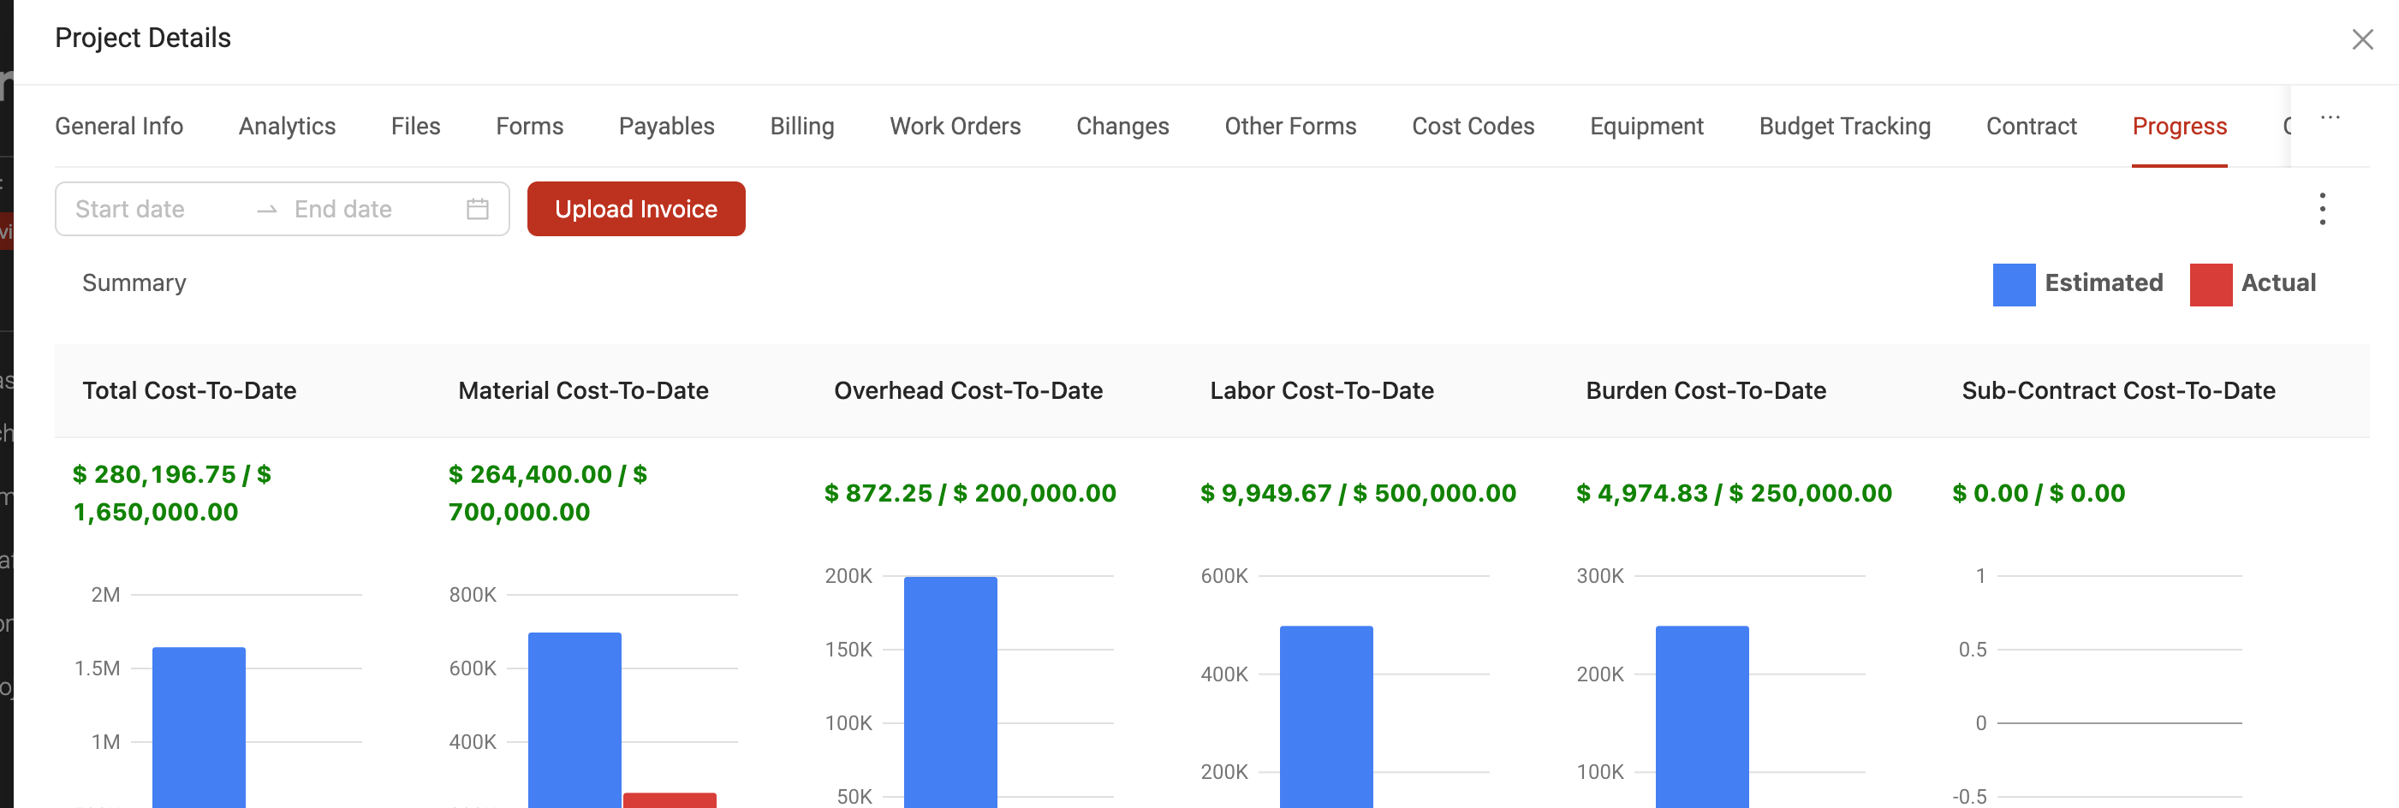Click the Overhead Cost-To-Date column header
Image resolution: width=2399 pixels, height=808 pixels.
pyautogui.click(x=967, y=391)
